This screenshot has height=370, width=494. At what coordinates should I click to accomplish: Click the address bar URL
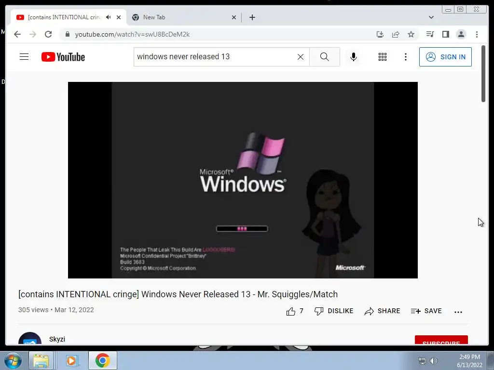tap(132, 34)
